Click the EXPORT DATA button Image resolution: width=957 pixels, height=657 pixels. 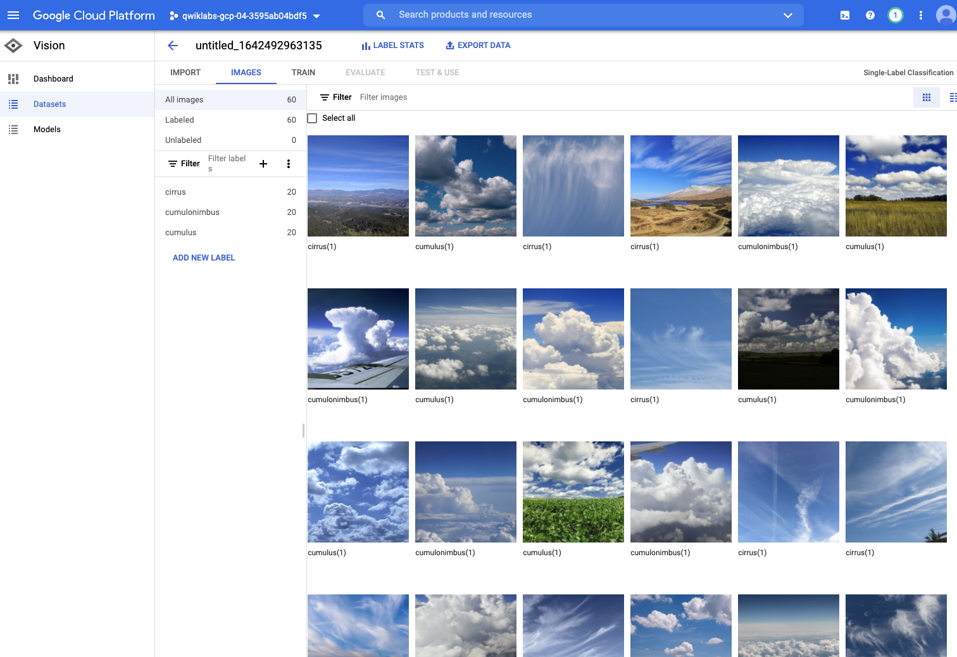pyautogui.click(x=478, y=46)
